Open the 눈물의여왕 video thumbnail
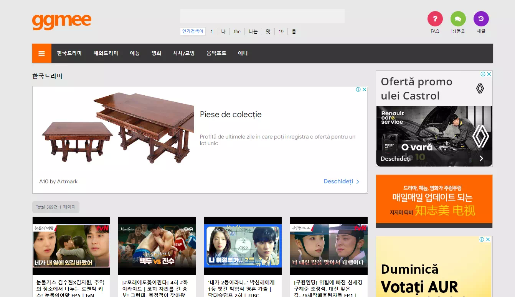This screenshot has width=515, height=297. pos(71,246)
